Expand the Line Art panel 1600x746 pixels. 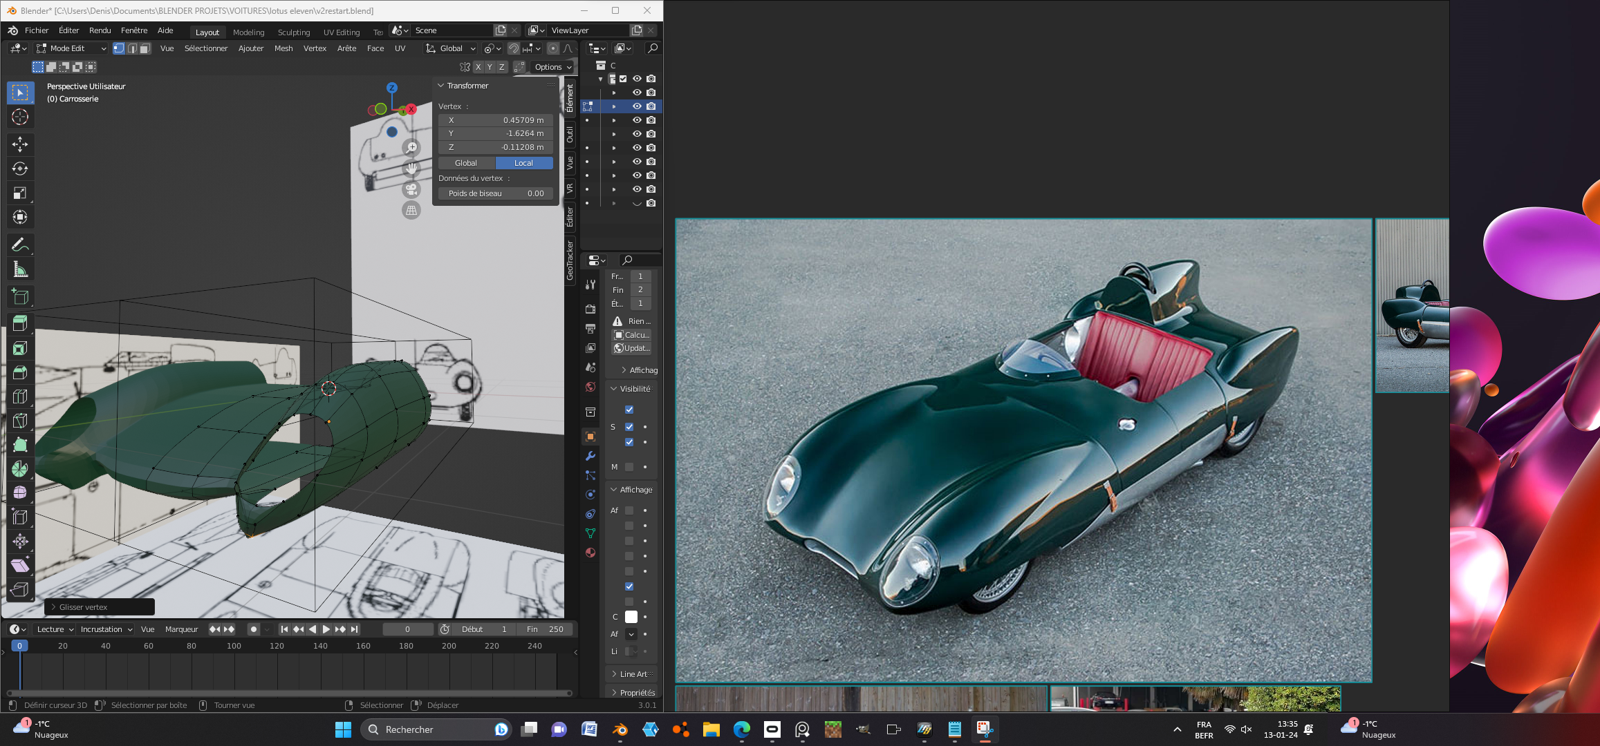pos(632,674)
